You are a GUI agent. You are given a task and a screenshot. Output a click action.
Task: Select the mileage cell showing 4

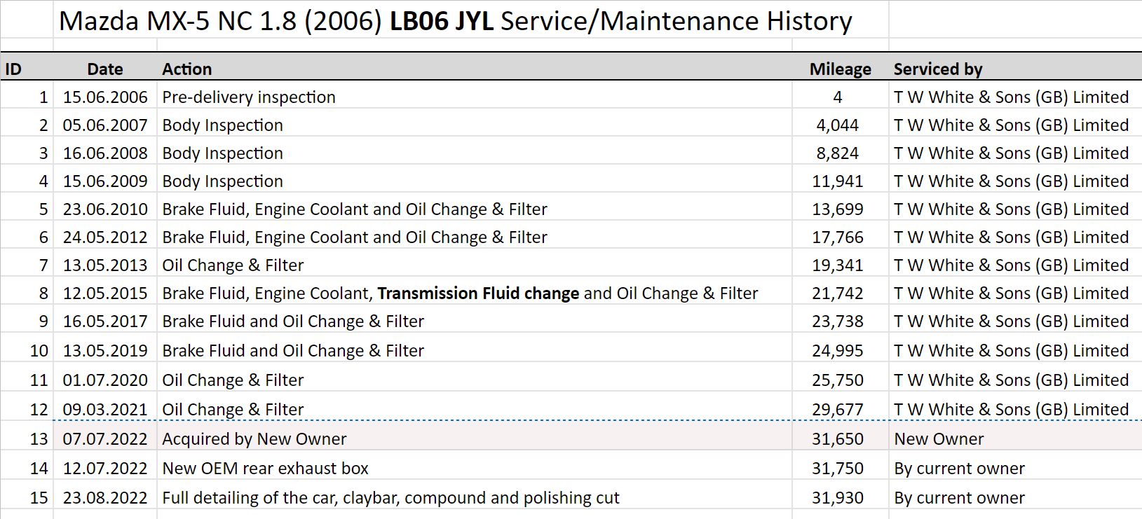(840, 97)
